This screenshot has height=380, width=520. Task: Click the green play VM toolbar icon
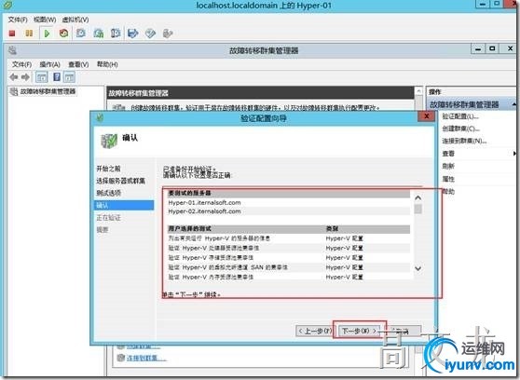[47, 34]
